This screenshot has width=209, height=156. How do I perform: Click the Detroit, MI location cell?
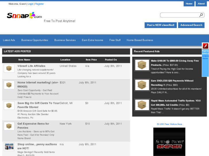66,103
